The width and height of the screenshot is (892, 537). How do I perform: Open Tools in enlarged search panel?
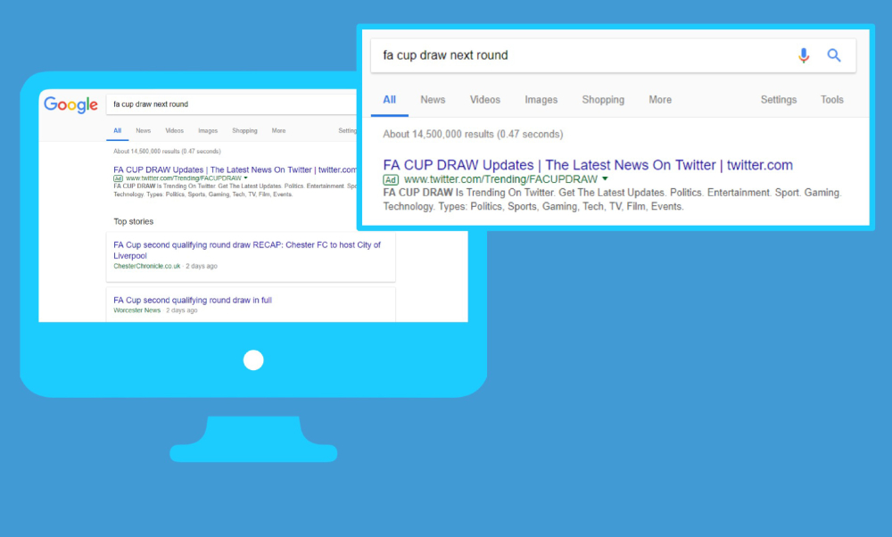click(831, 100)
